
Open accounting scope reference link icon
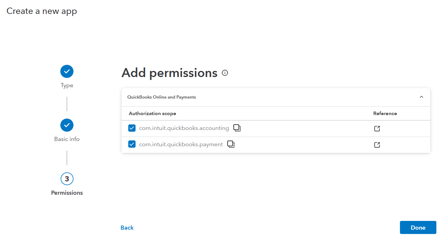point(377,128)
